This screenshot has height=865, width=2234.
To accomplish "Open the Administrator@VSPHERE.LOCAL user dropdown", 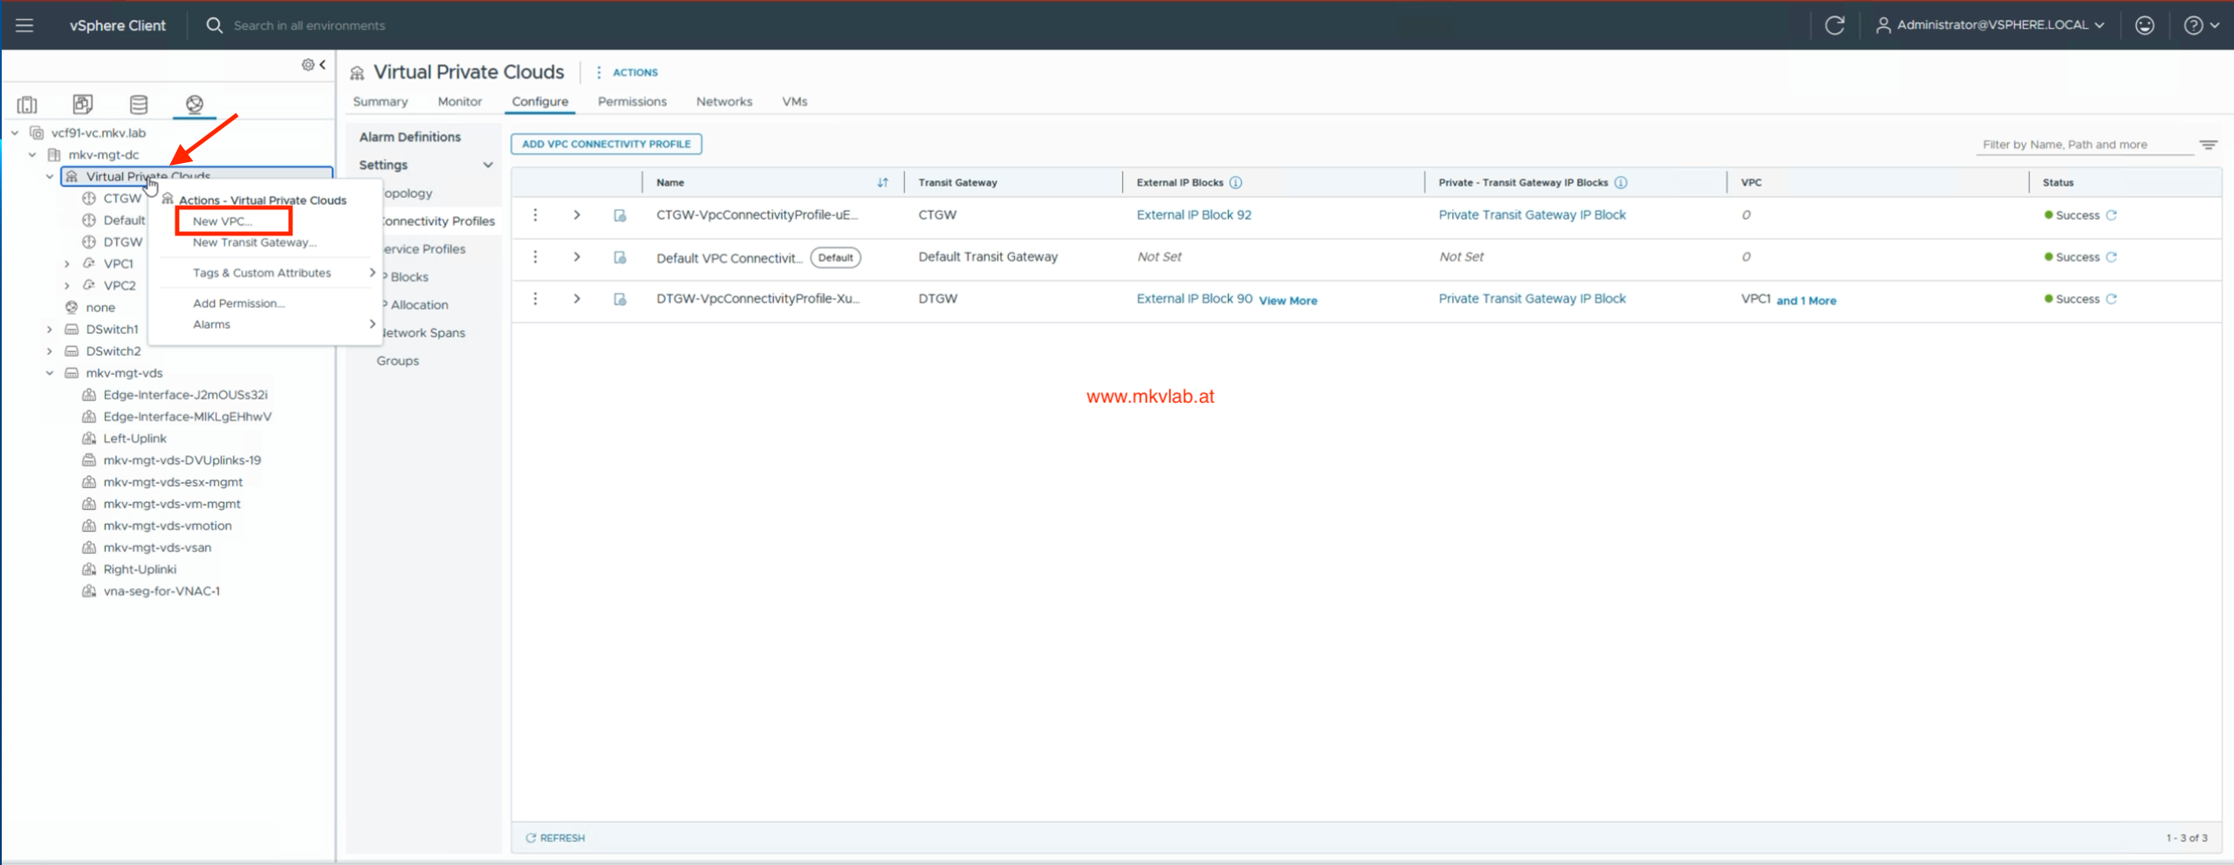I will point(1990,25).
